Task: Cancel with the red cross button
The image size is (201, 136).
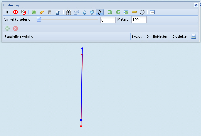Action: pyautogui.click(x=15, y=28)
